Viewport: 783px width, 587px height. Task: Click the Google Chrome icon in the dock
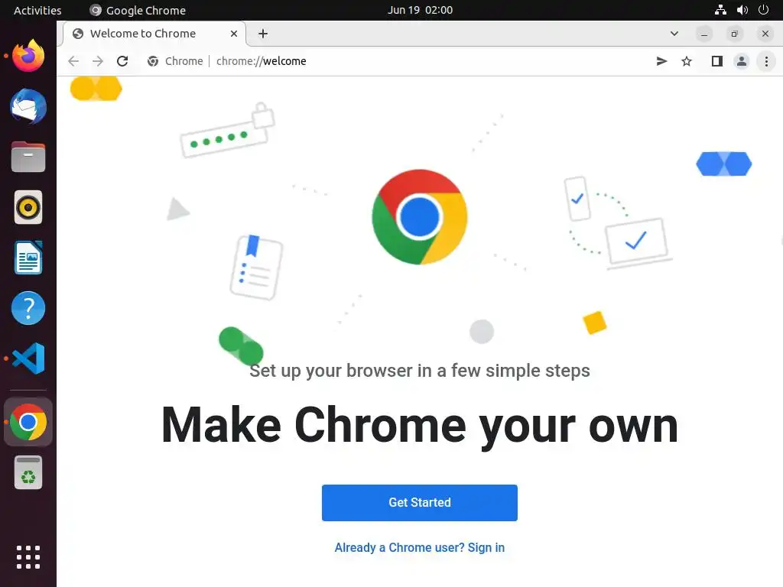28,422
